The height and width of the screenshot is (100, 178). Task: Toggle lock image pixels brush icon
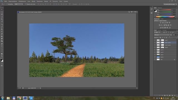point(162,37)
